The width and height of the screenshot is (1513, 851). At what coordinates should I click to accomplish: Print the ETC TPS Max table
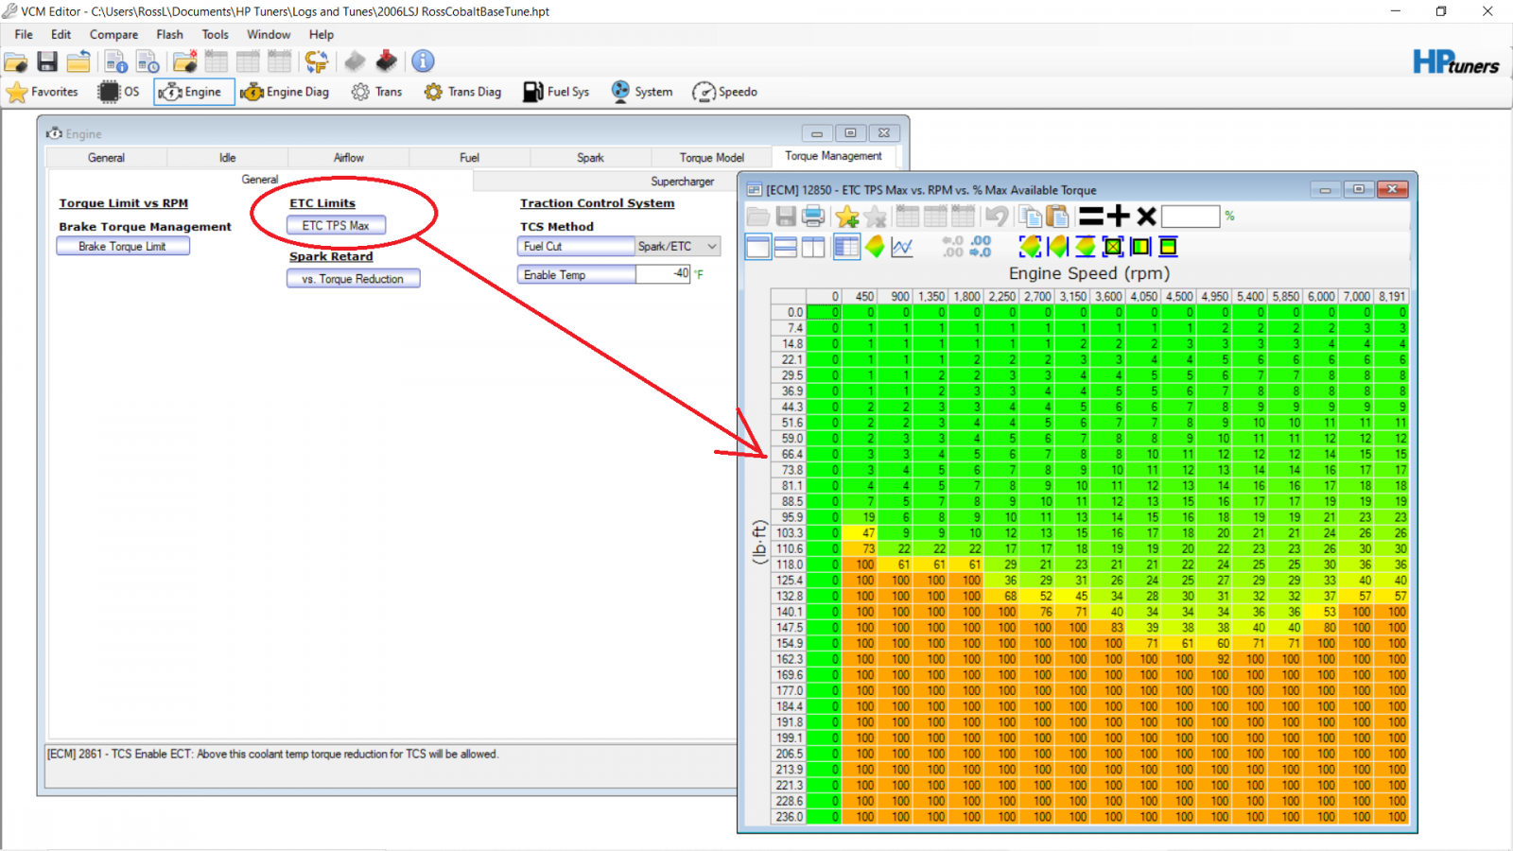813,217
